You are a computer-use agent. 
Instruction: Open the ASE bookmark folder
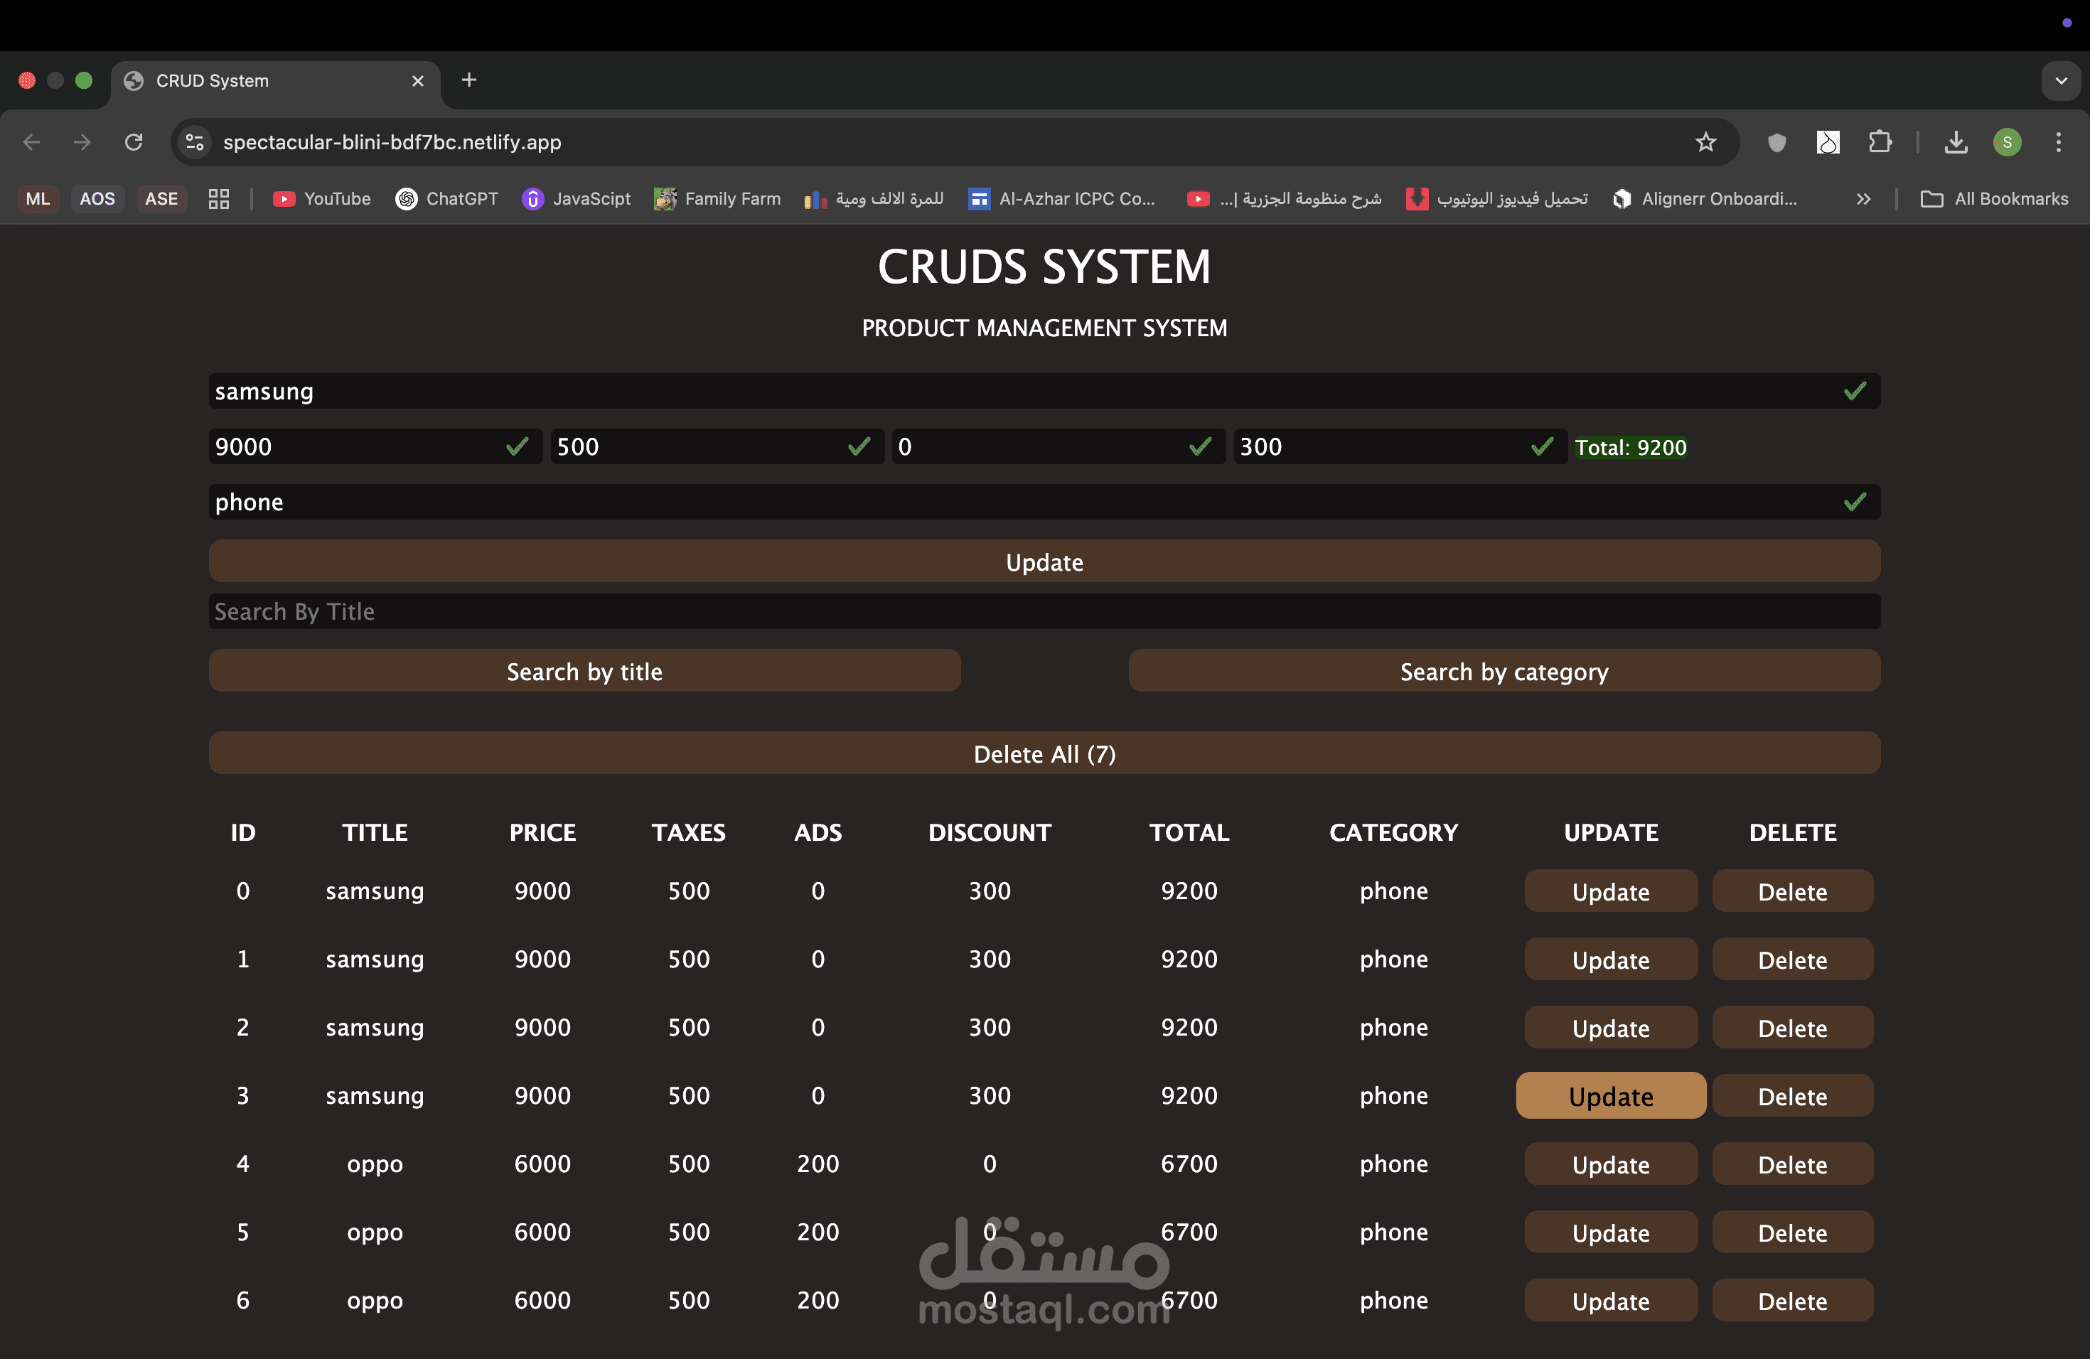161,199
